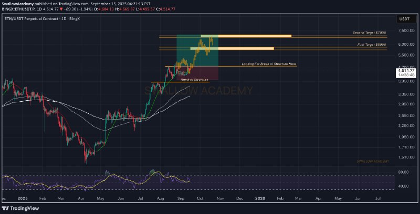Click the upper bright orange target bar

[x=254, y=36]
